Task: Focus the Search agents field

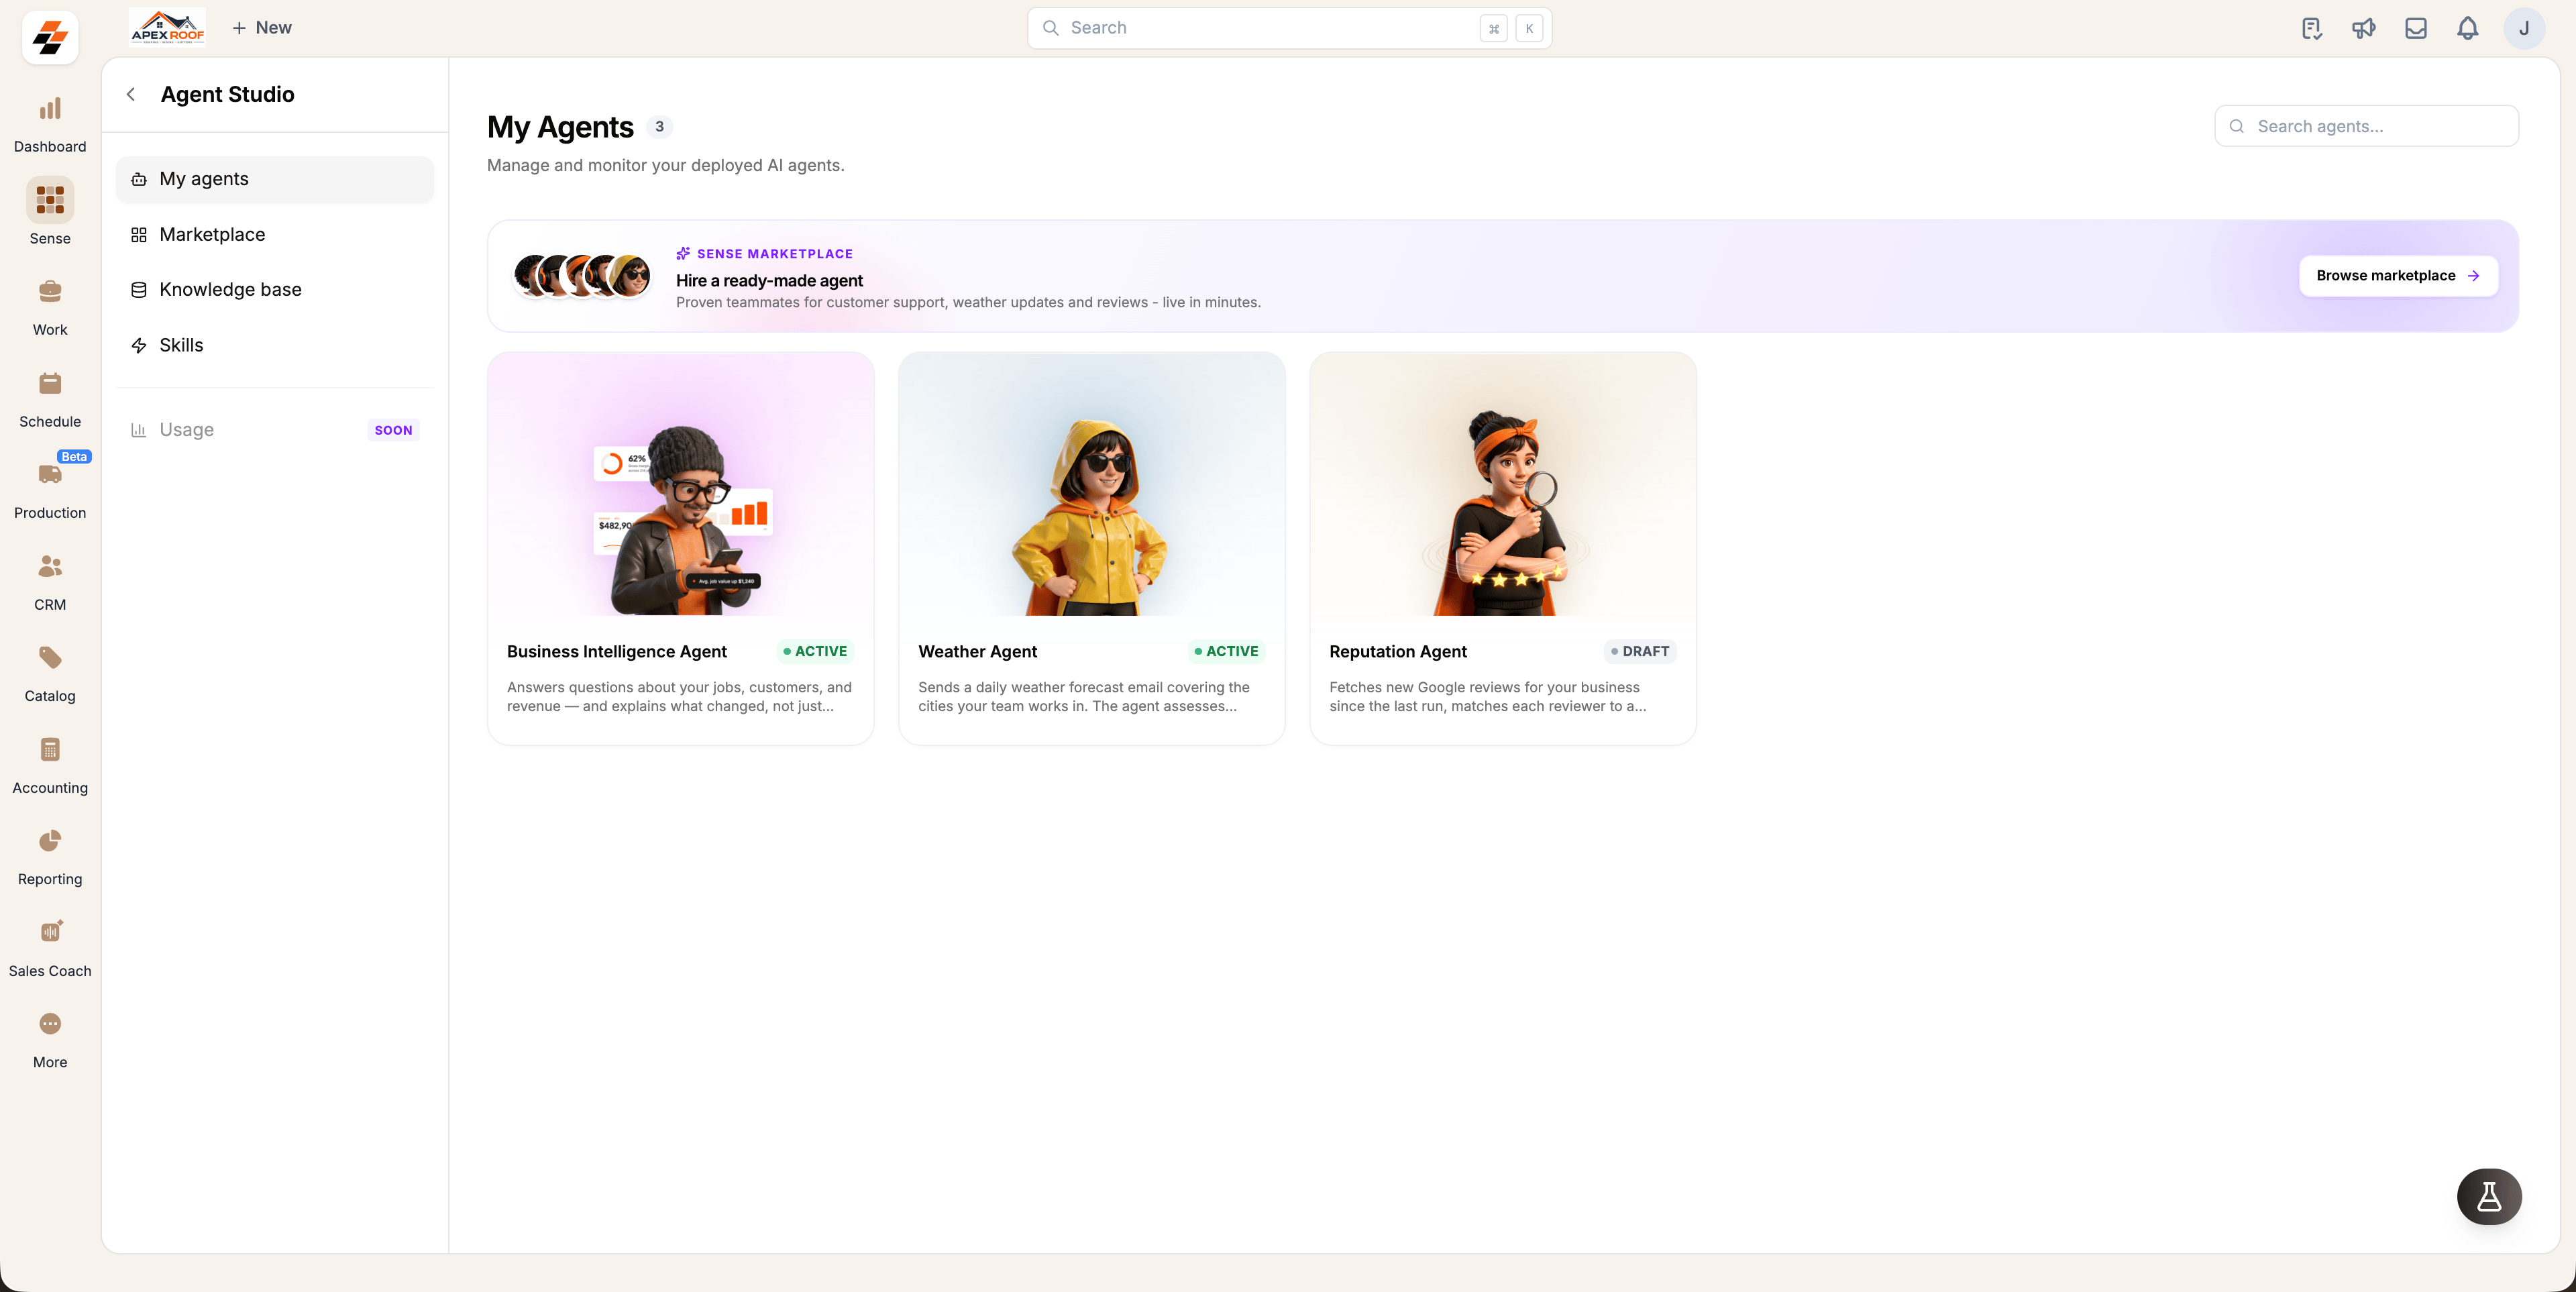Action: pos(2366,126)
